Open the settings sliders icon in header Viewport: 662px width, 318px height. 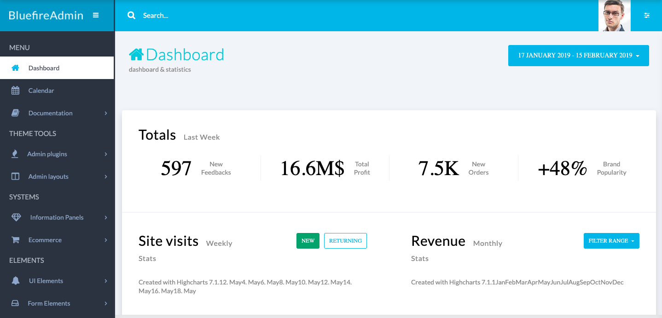point(647,16)
